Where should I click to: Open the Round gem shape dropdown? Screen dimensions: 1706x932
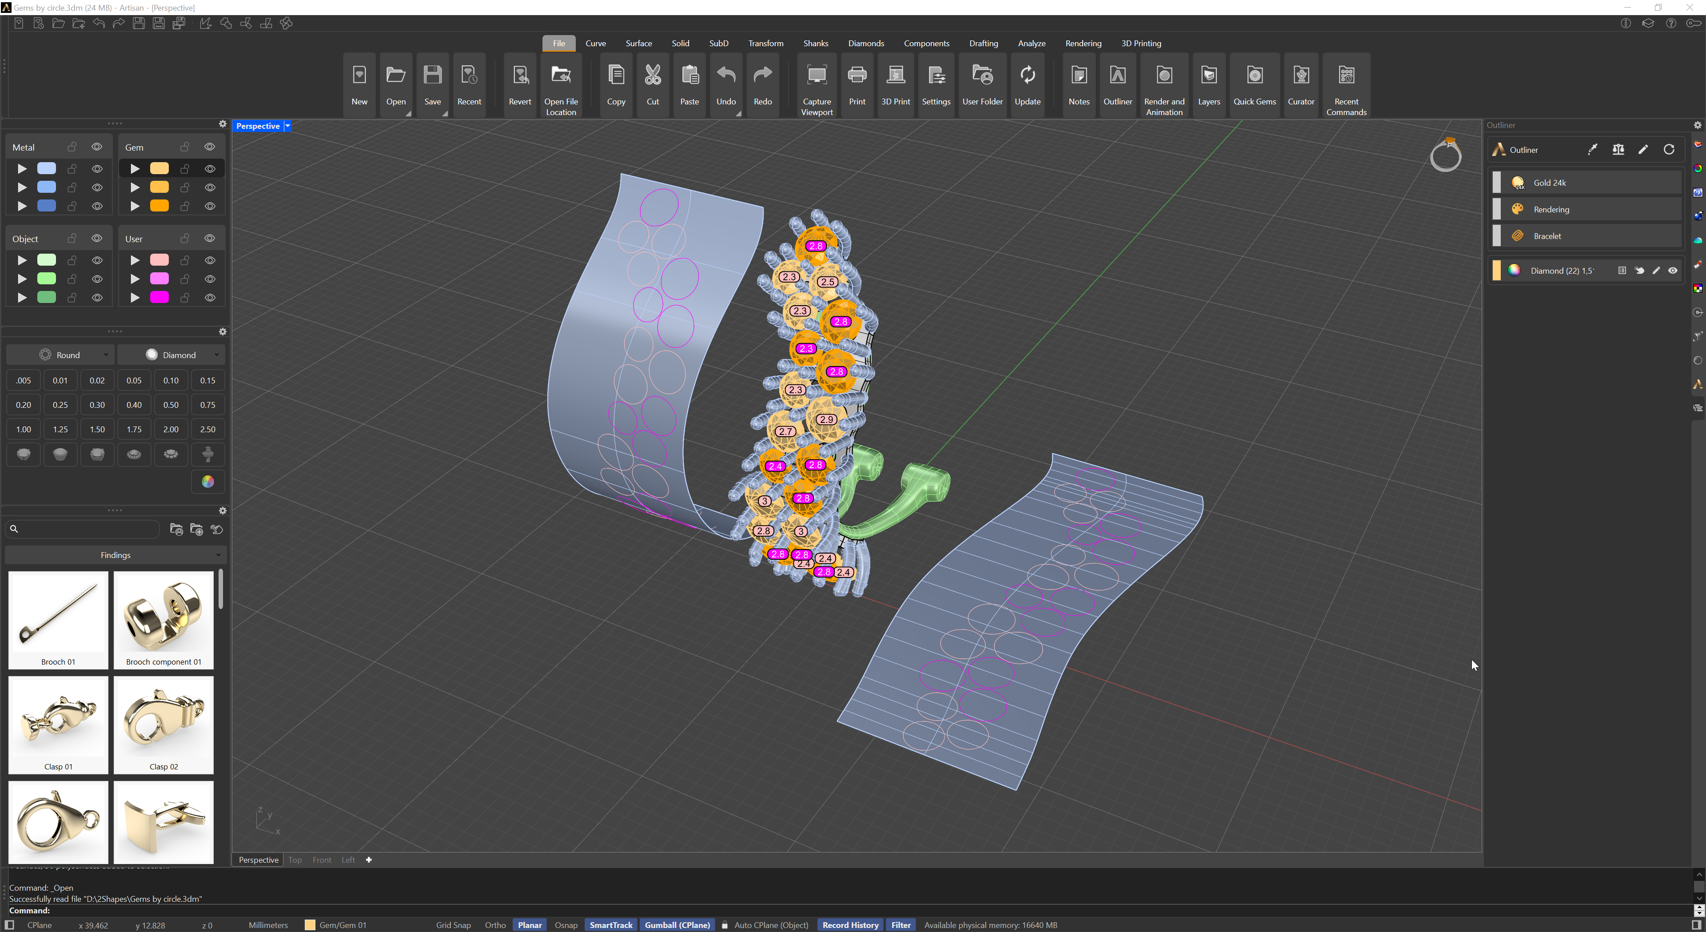tap(60, 355)
